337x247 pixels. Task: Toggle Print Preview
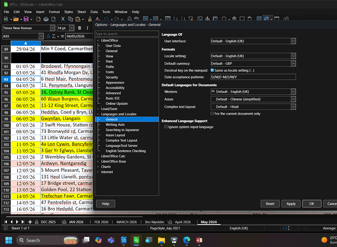click(x=54, y=19)
